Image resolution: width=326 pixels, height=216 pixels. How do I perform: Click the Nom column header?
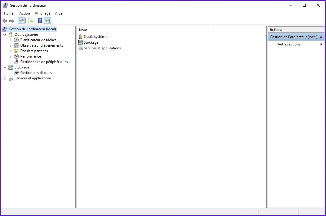pyautogui.click(x=145, y=30)
